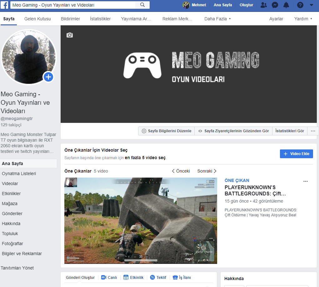Open Mağaza in sidebar

[10, 204]
